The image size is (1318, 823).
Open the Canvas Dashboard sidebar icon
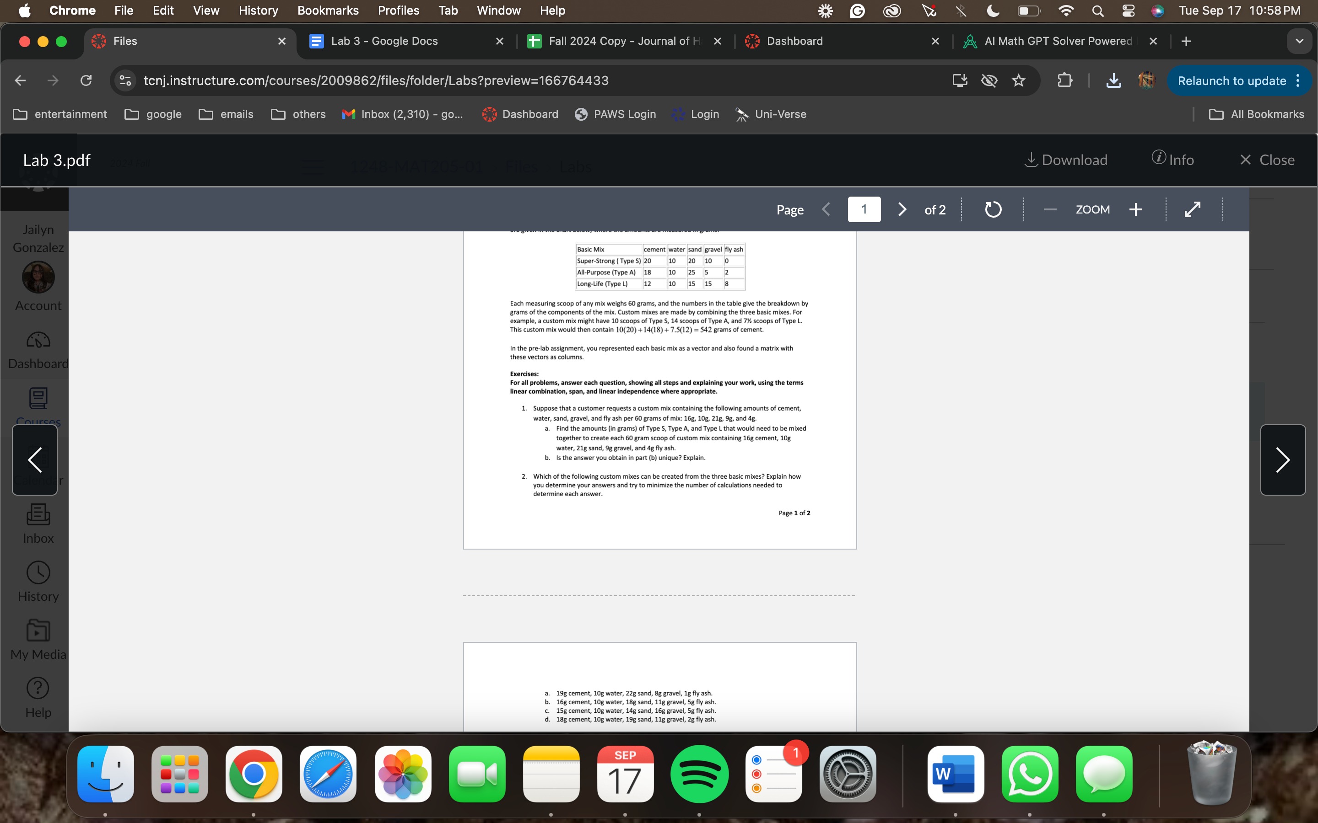click(38, 350)
